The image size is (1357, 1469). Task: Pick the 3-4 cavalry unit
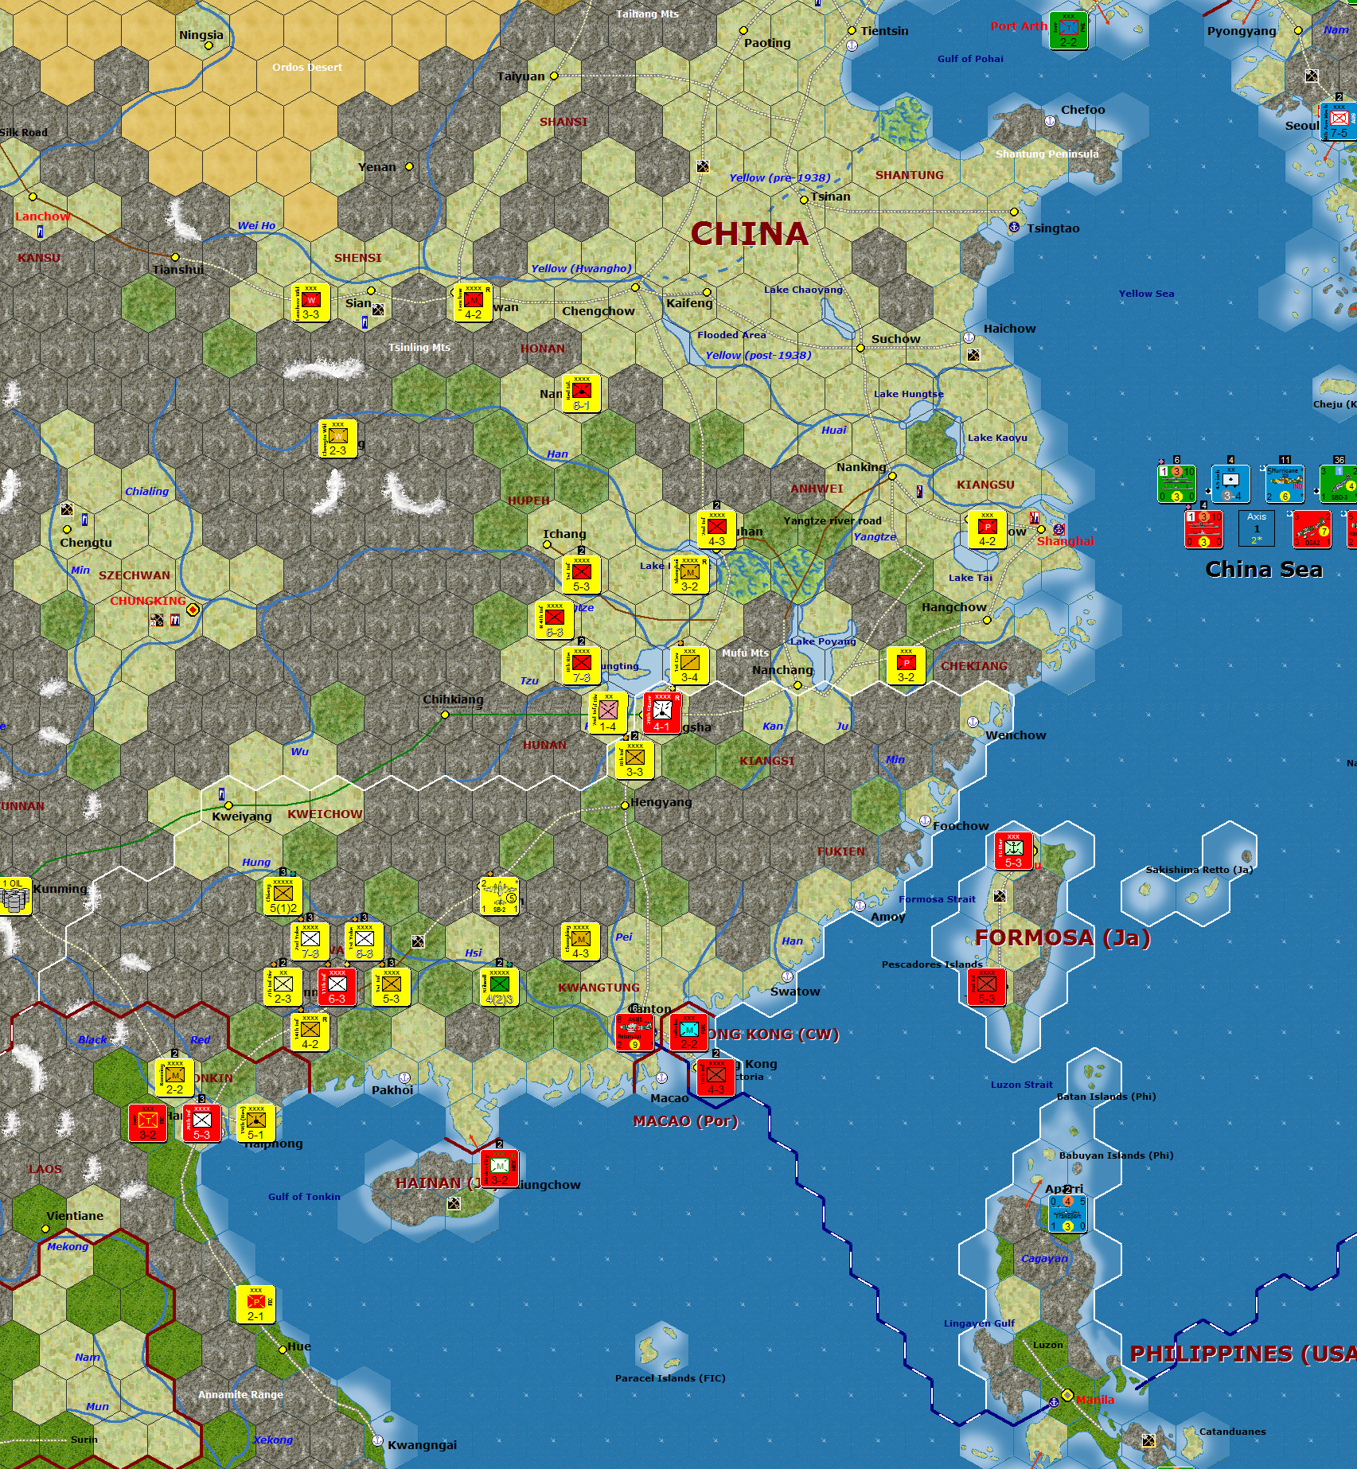(689, 666)
